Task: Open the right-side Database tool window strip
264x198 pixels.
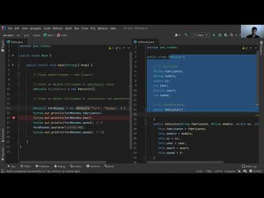Action: 261,48
